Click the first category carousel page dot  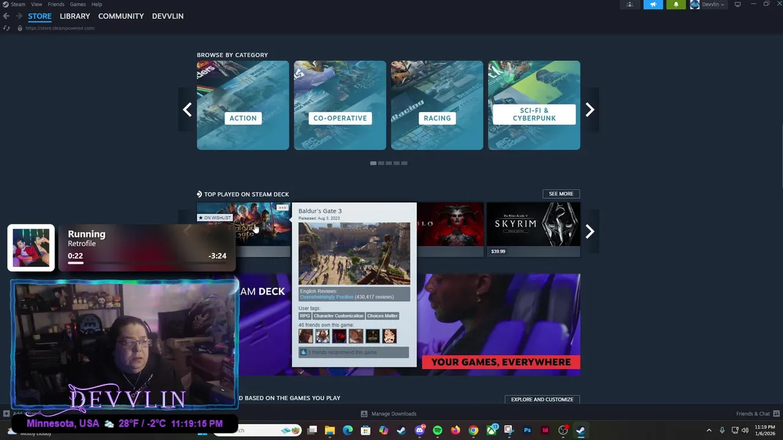pos(373,163)
